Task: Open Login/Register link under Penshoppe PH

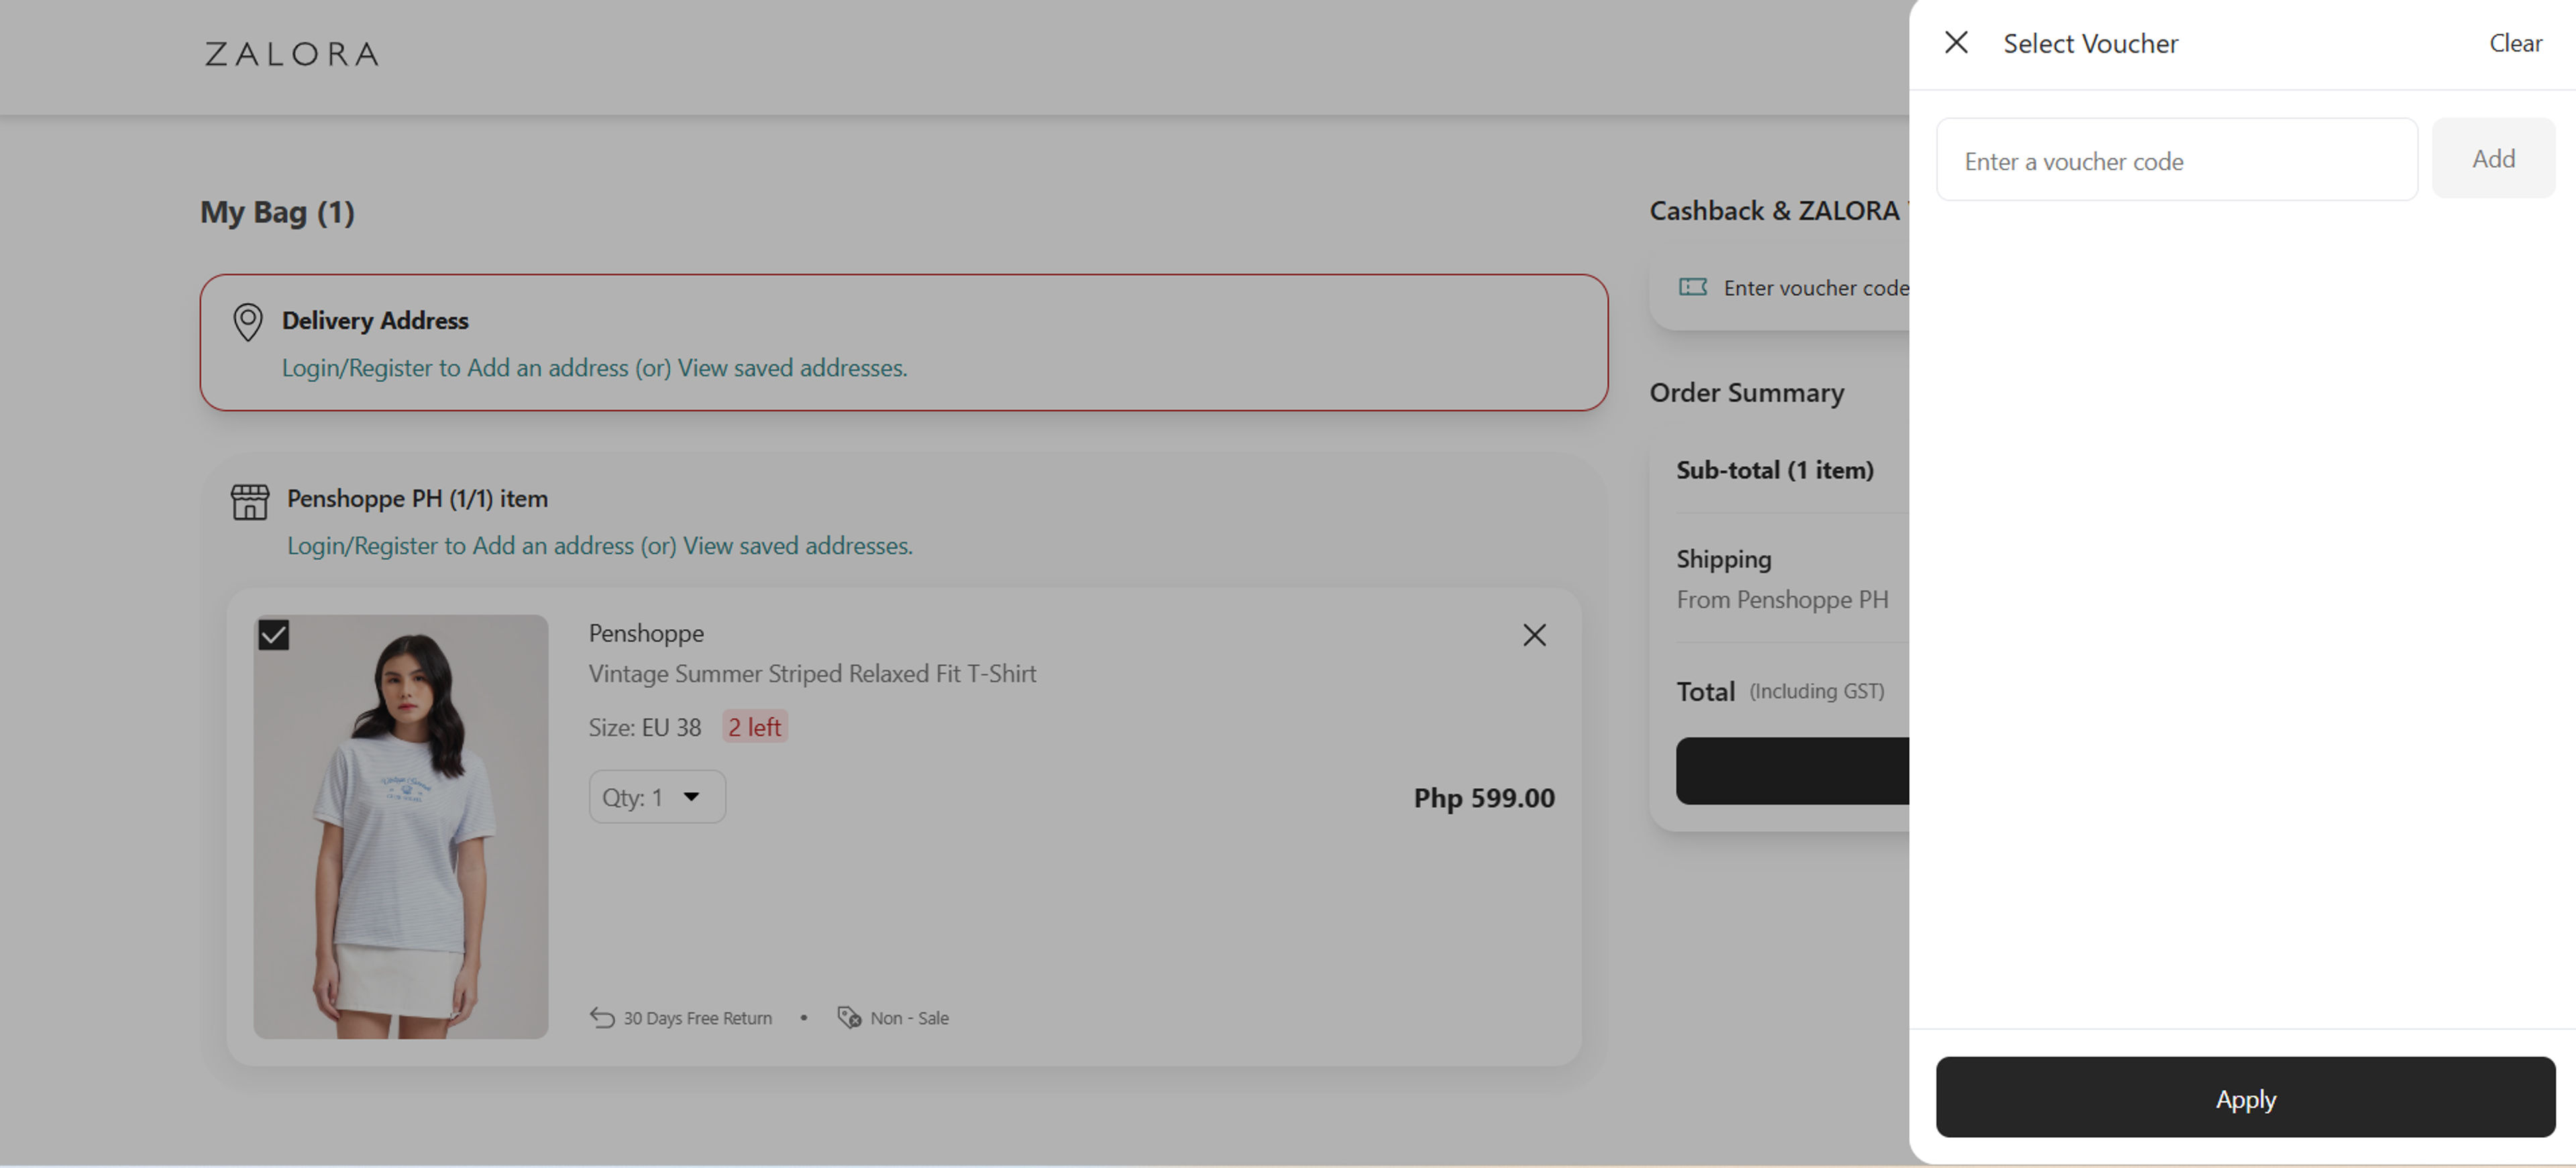Action: [599, 546]
